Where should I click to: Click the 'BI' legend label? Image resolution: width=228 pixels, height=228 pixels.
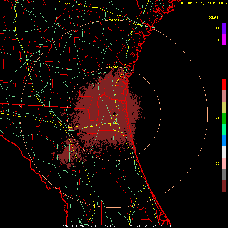coord(217,186)
